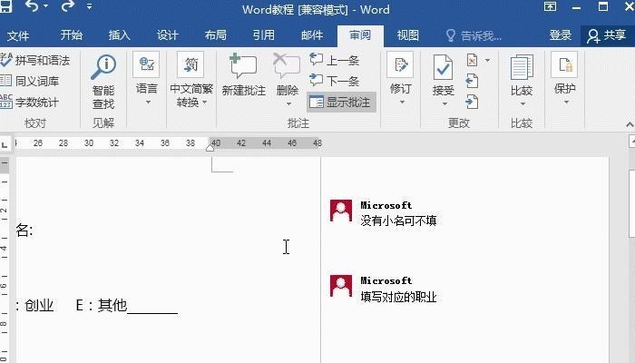The height and width of the screenshot is (363, 635).
Task: Click the 告诉我 search box
Action: click(474, 36)
